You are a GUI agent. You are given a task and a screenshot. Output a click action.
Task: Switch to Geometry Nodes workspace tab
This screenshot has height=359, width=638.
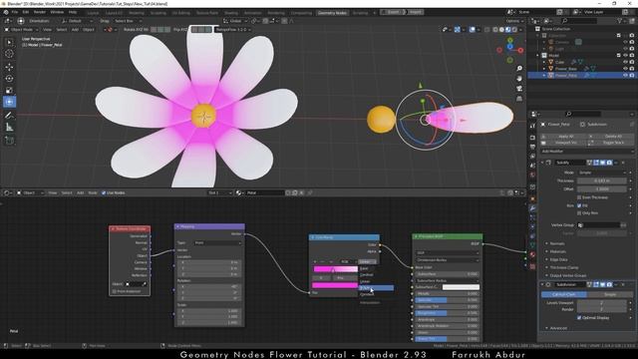[332, 13]
